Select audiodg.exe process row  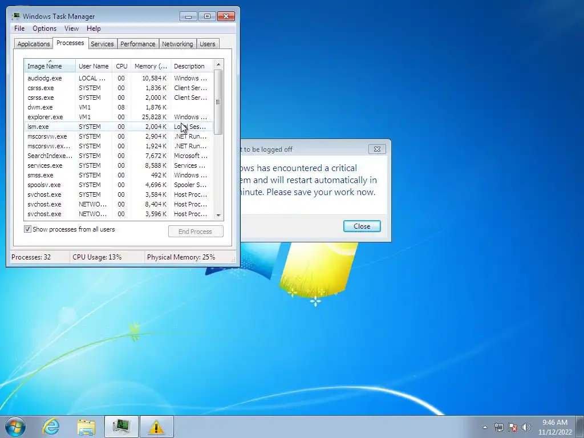point(119,78)
